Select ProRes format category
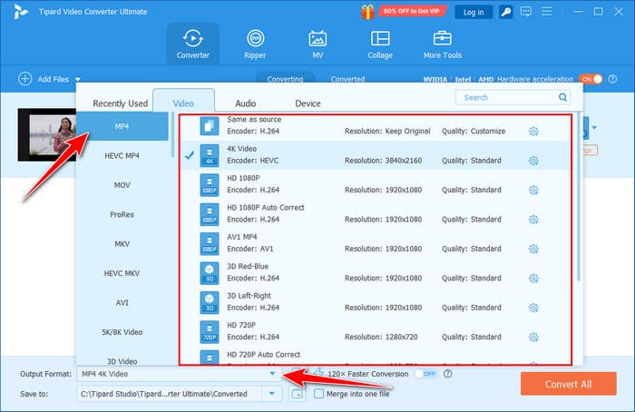 (x=122, y=214)
